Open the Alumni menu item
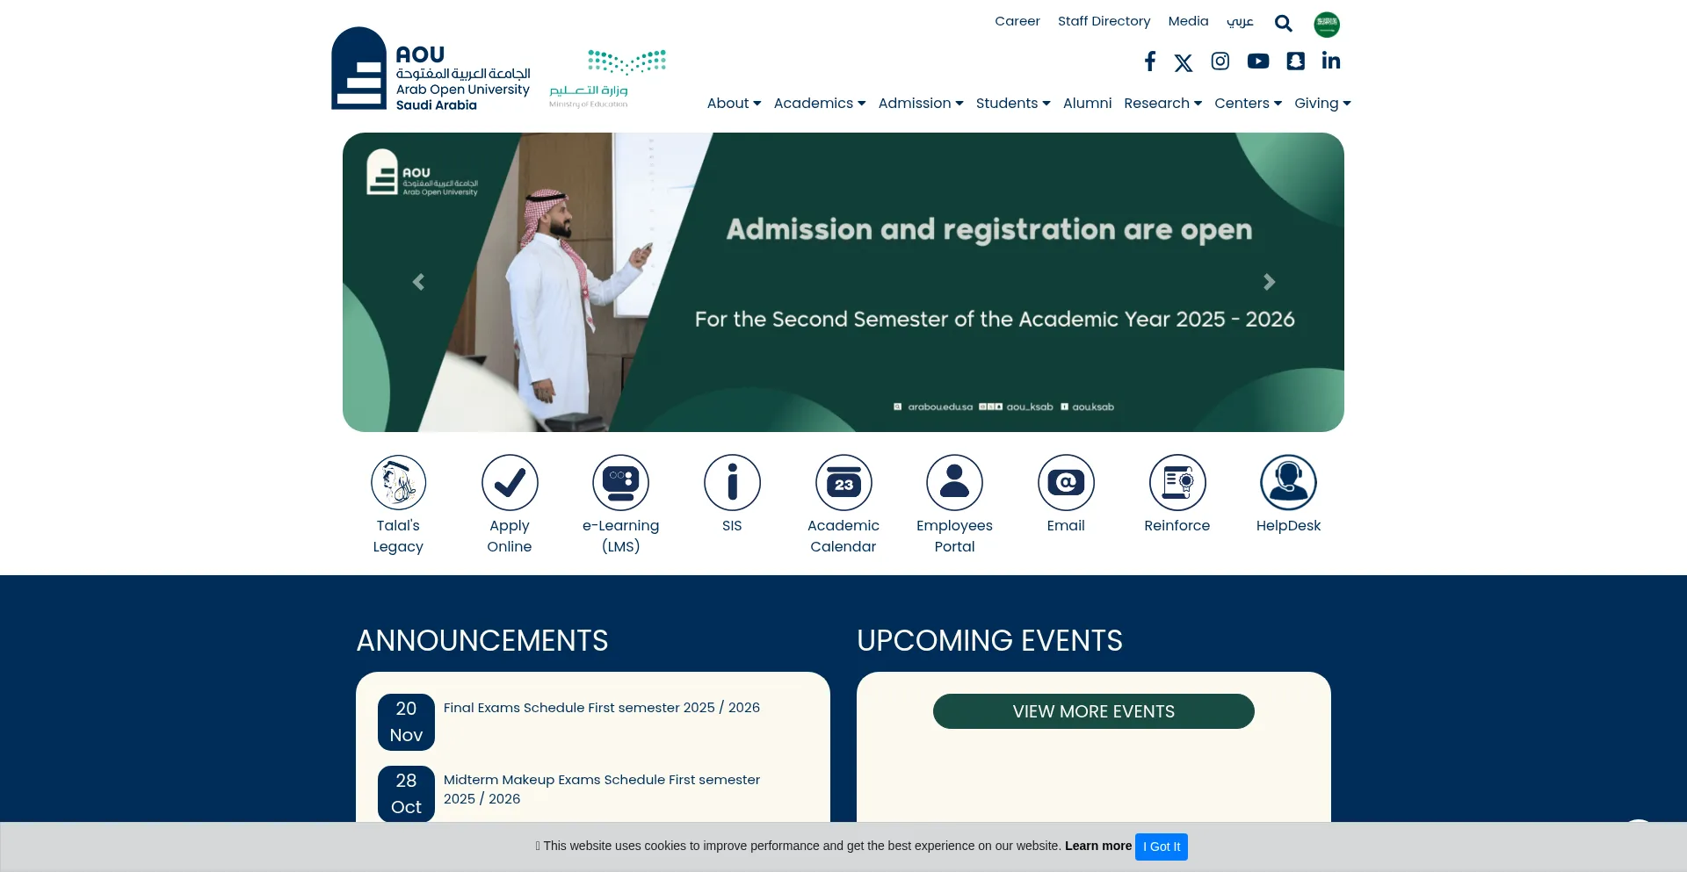 tap(1087, 104)
